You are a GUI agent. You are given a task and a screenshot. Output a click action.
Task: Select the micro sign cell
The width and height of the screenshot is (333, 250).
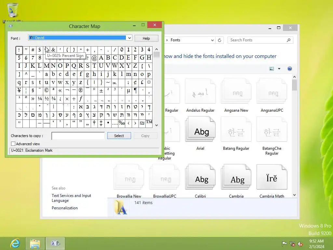128,90
